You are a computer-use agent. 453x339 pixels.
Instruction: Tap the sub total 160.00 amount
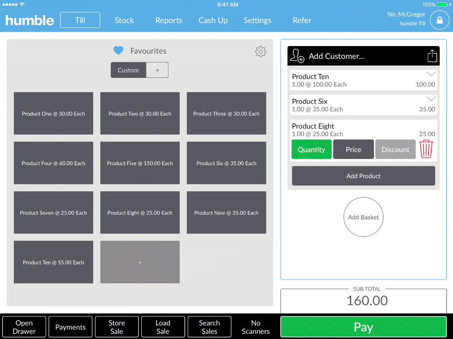click(x=367, y=301)
